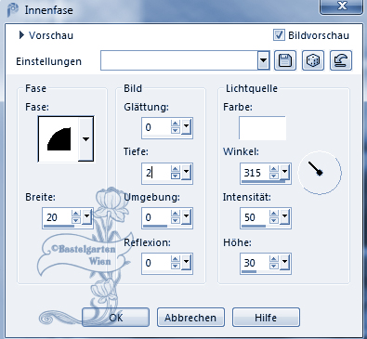
Task: Click the Reflexion spinner arrows
Action: coord(176,263)
